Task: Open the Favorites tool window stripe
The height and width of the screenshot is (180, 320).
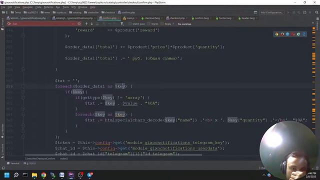Action: (2, 130)
